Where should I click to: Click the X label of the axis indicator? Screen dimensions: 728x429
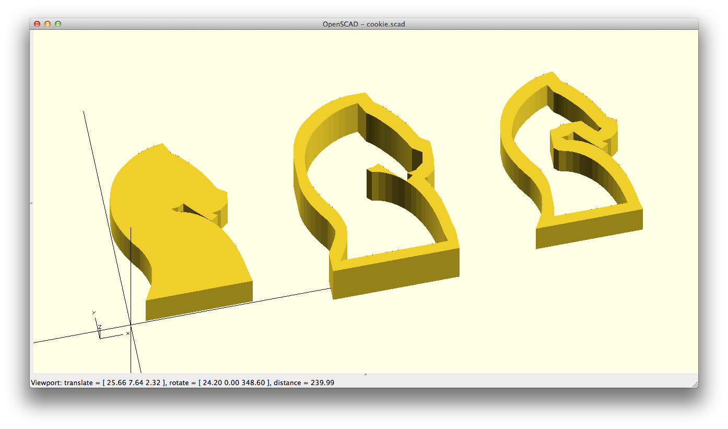(x=128, y=333)
